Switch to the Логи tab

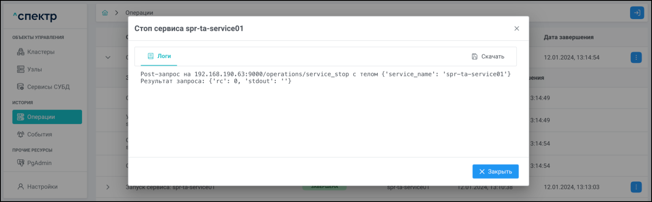pyautogui.click(x=159, y=56)
